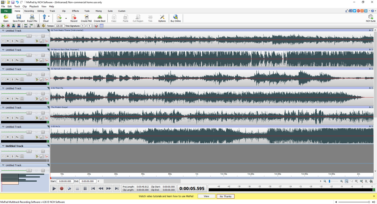This screenshot has width=377, height=204.
Task: Solo the Saturnz Barz track
Action: (12, 60)
